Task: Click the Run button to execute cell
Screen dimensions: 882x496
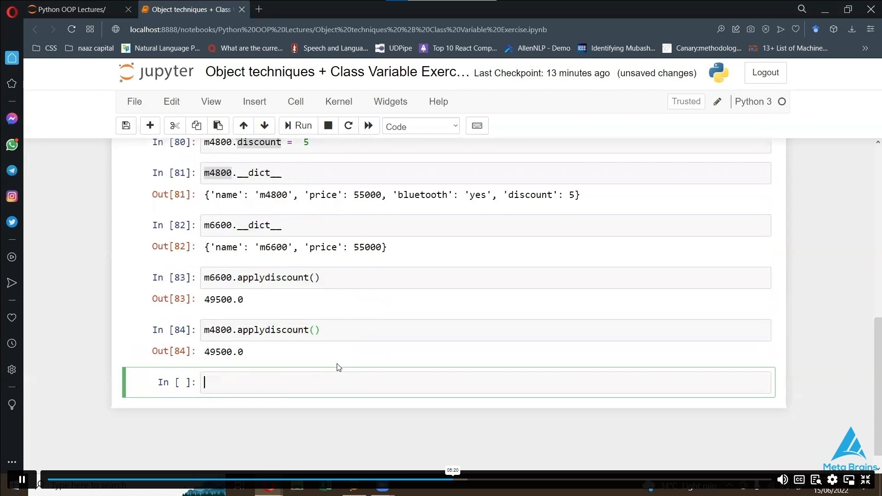Action: pyautogui.click(x=298, y=125)
